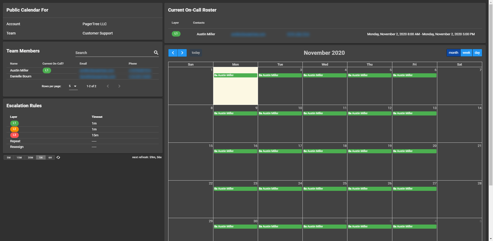Click the today button
The height and width of the screenshot is (241, 493).
coord(196,53)
